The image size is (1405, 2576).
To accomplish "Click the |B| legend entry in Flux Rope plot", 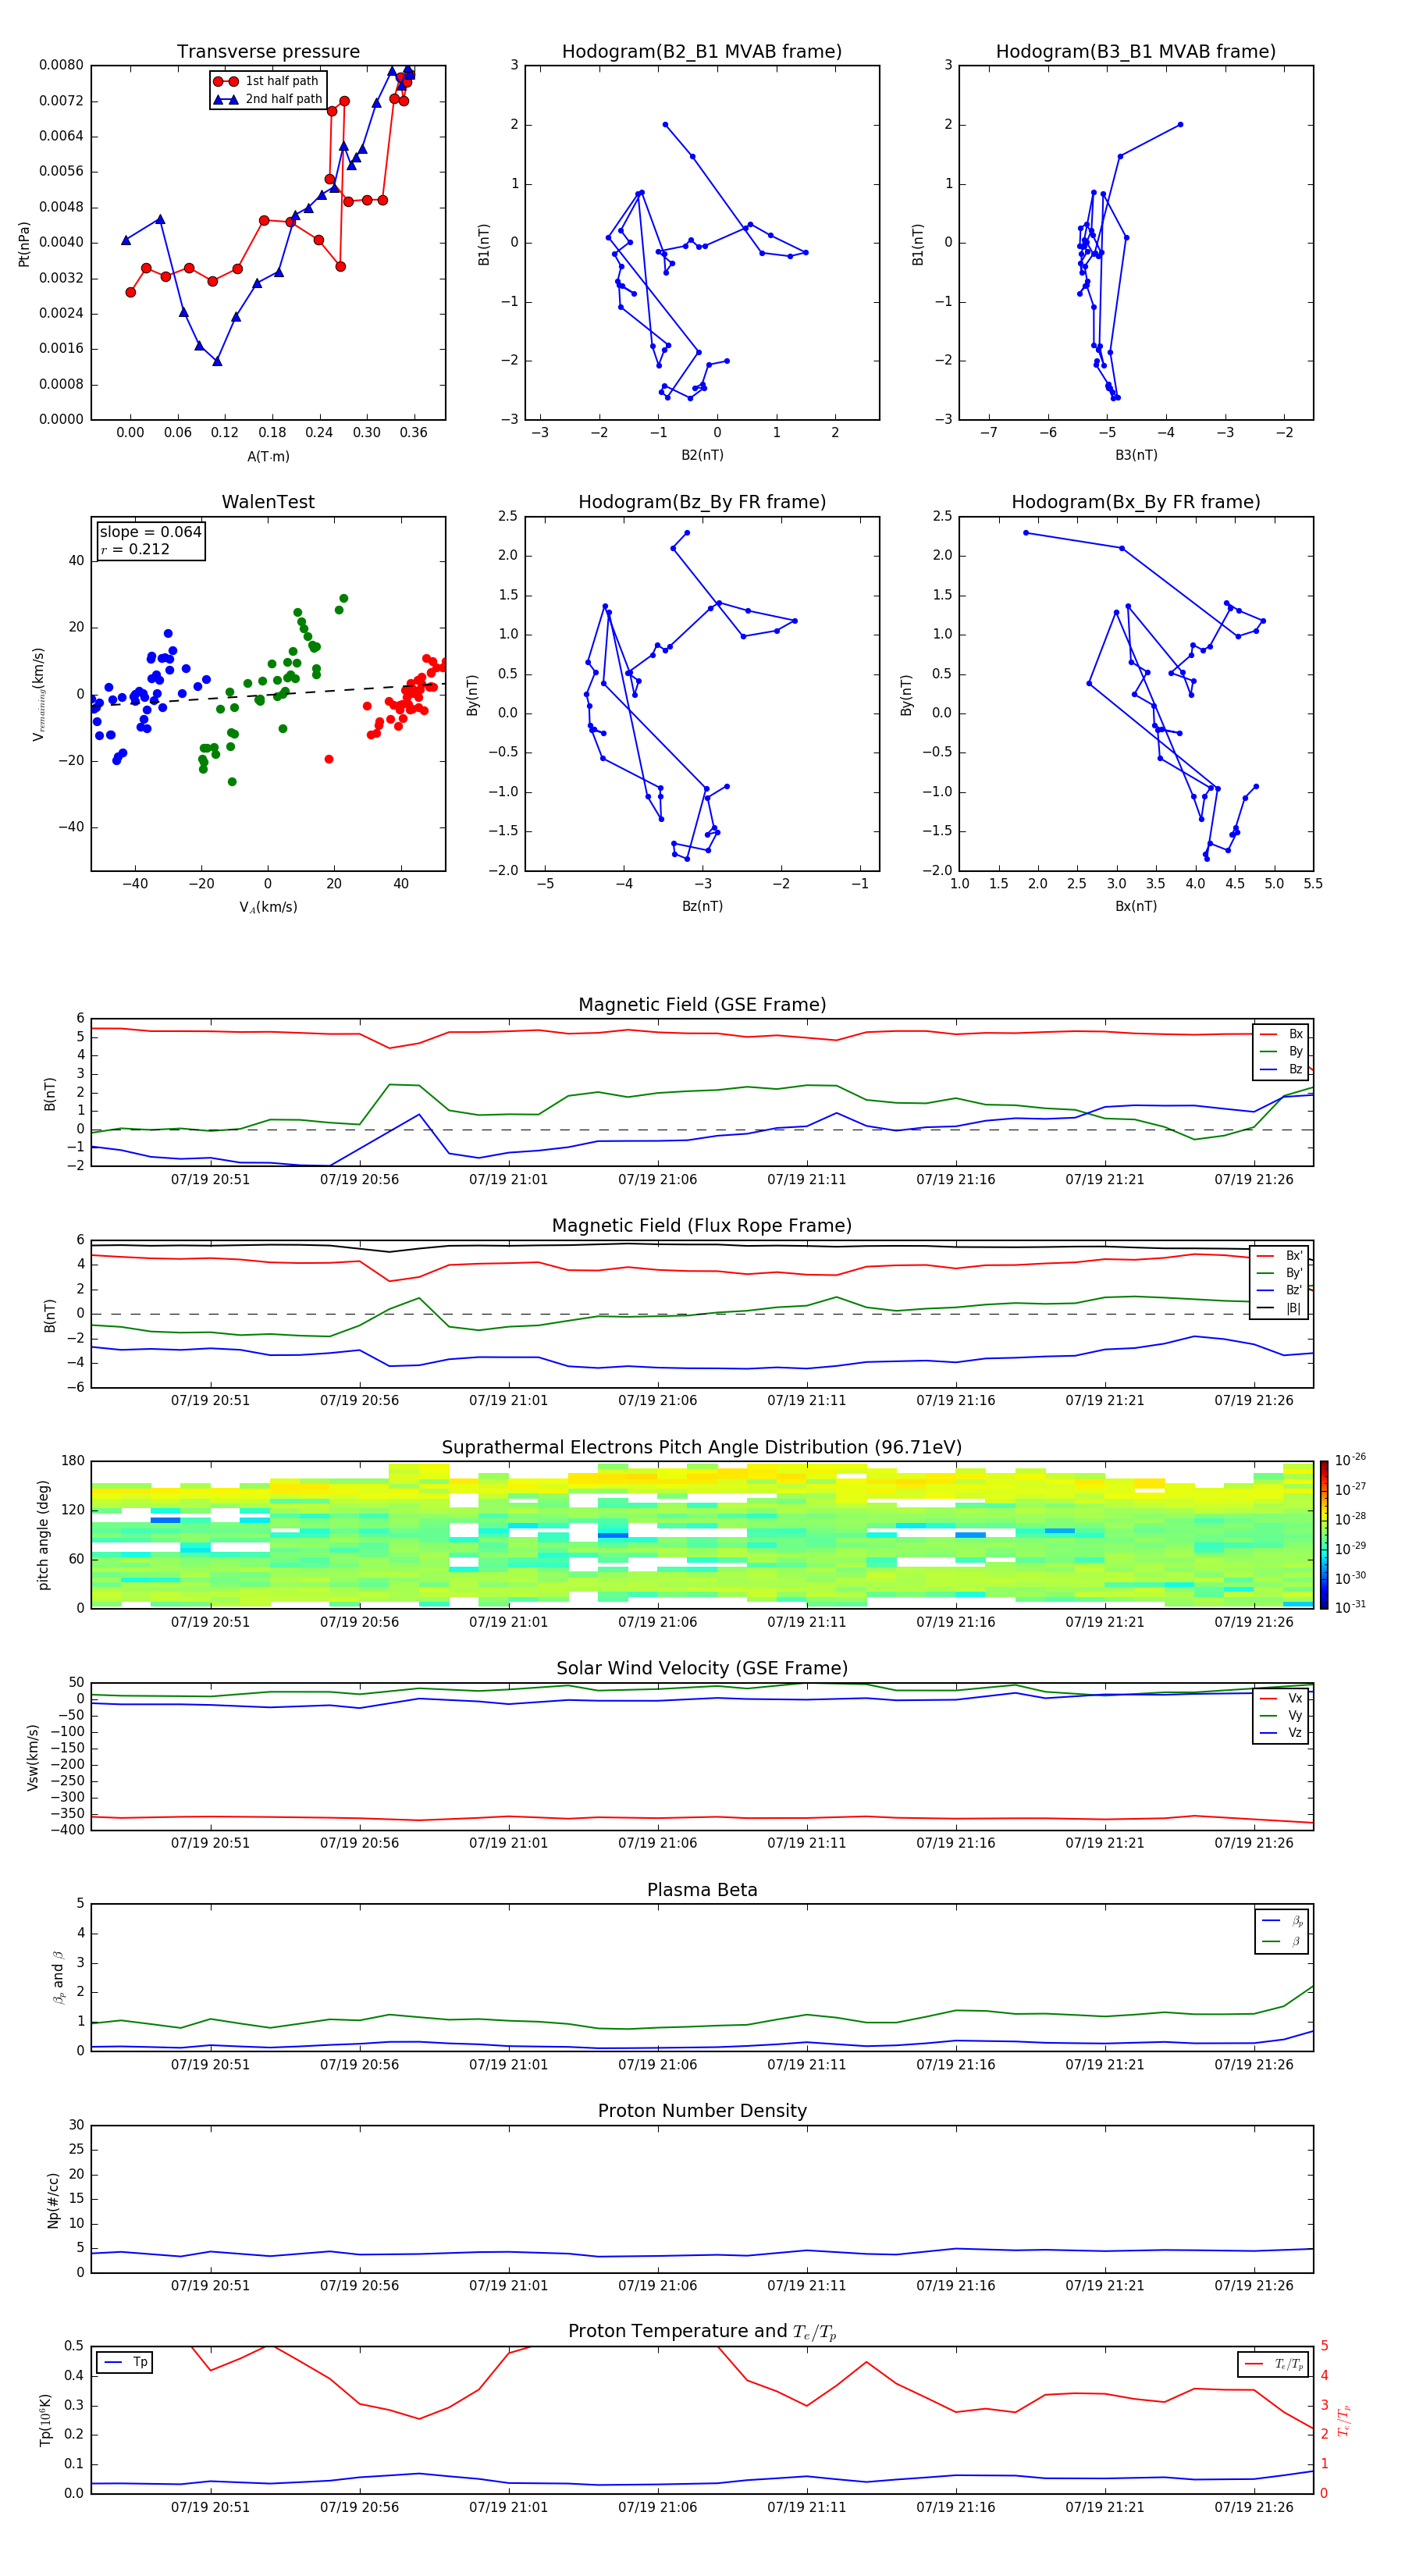I will [1279, 1309].
